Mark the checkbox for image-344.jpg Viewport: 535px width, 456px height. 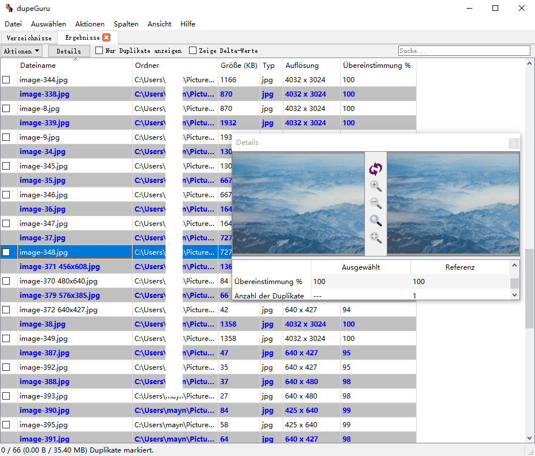tap(6, 80)
